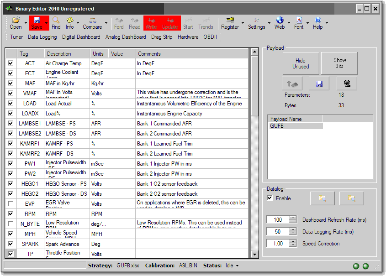Switch to the Data Logging tab
The height and width of the screenshot is (276, 386).
(x=42, y=37)
